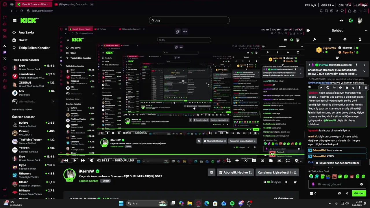Expand 'Daha Fazla Göster' channel list
Image resolution: width=370 pixels, height=208 pixels.
[x=22, y=109]
